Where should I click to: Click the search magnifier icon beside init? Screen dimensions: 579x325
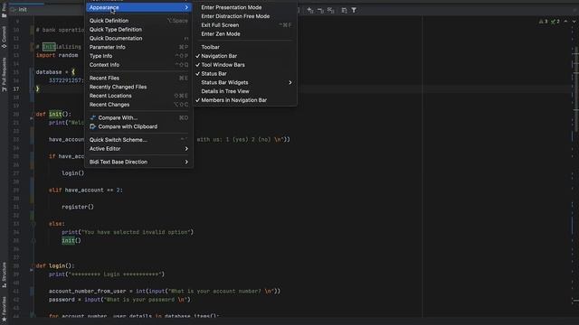pyautogui.click(x=14, y=10)
